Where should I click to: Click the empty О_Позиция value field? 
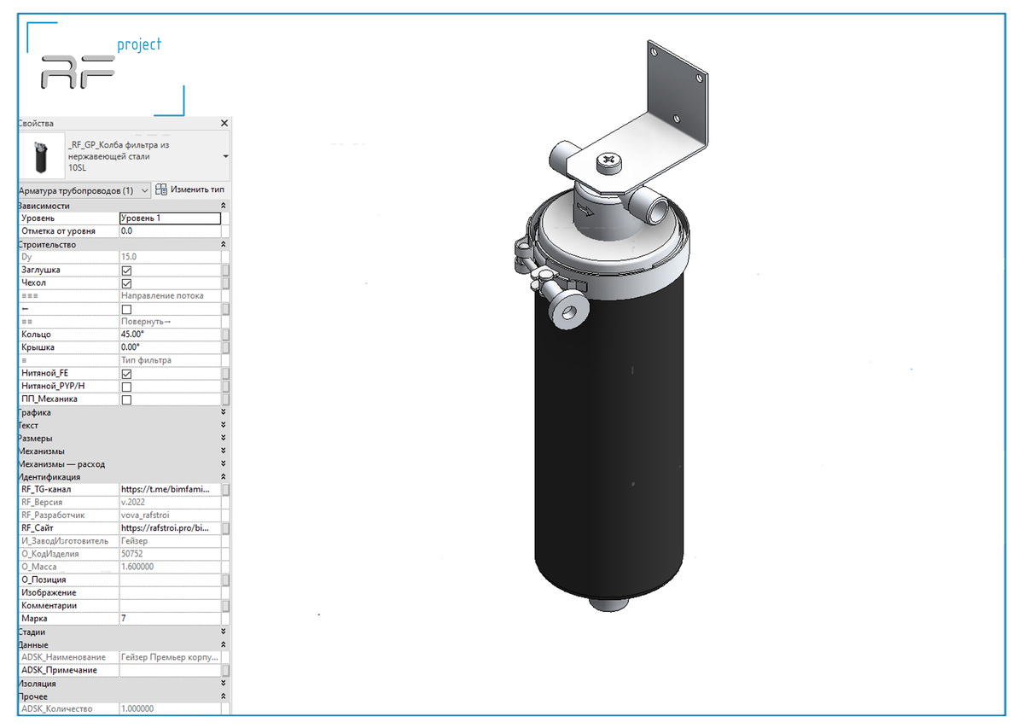(x=170, y=579)
